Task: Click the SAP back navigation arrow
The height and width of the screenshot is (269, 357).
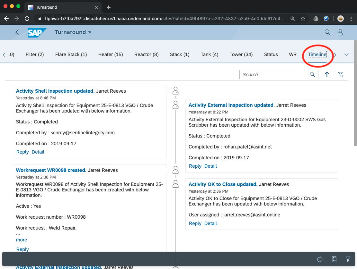Action: (17, 32)
